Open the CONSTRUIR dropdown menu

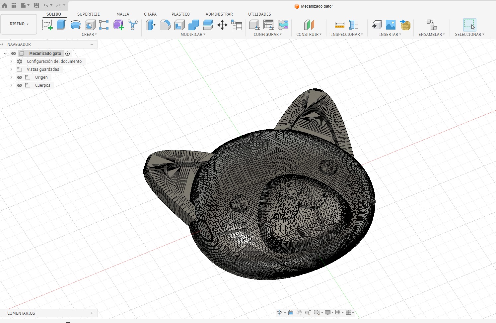point(309,35)
